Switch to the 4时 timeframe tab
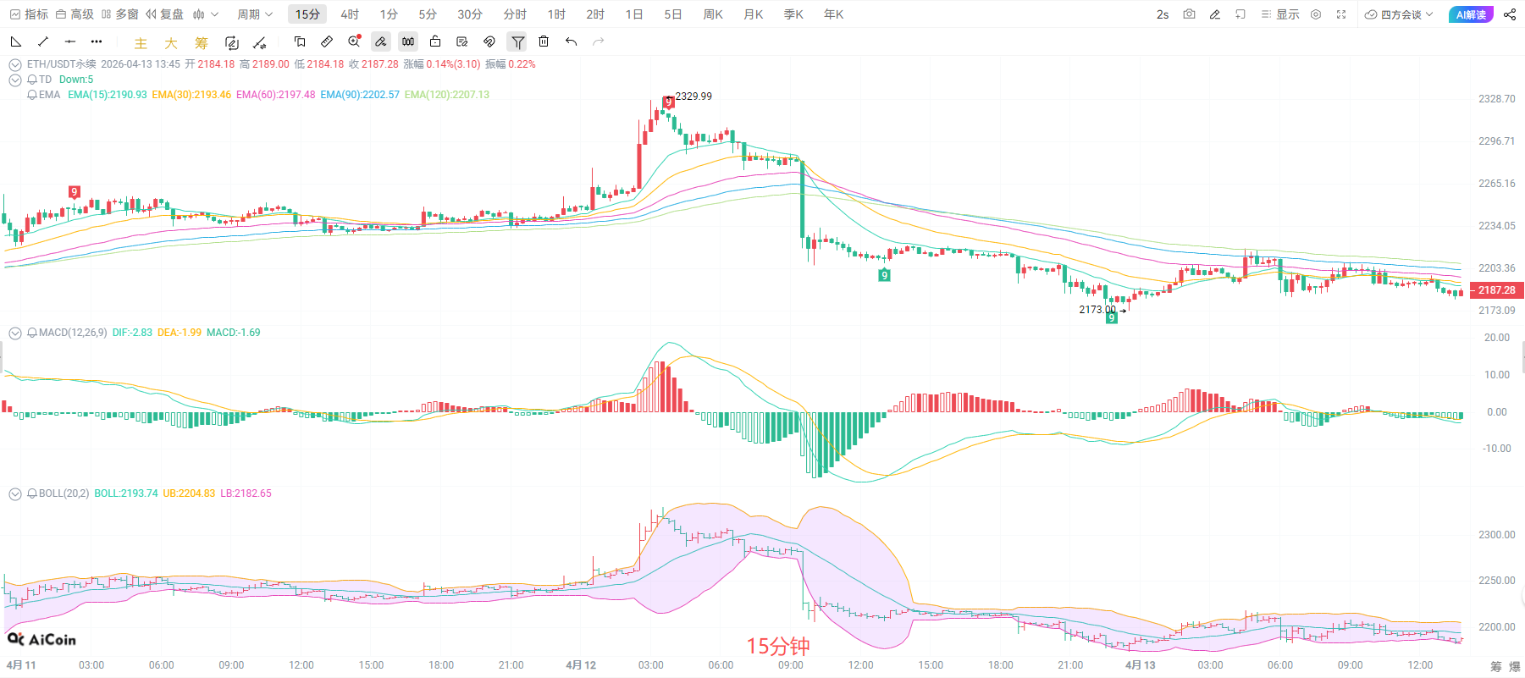The height and width of the screenshot is (678, 1525). coord(350,14)
